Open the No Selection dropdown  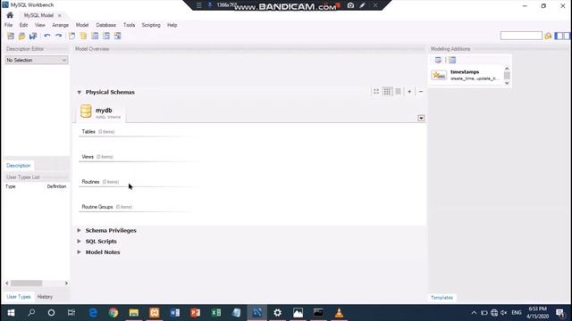(x=37, y=60)
